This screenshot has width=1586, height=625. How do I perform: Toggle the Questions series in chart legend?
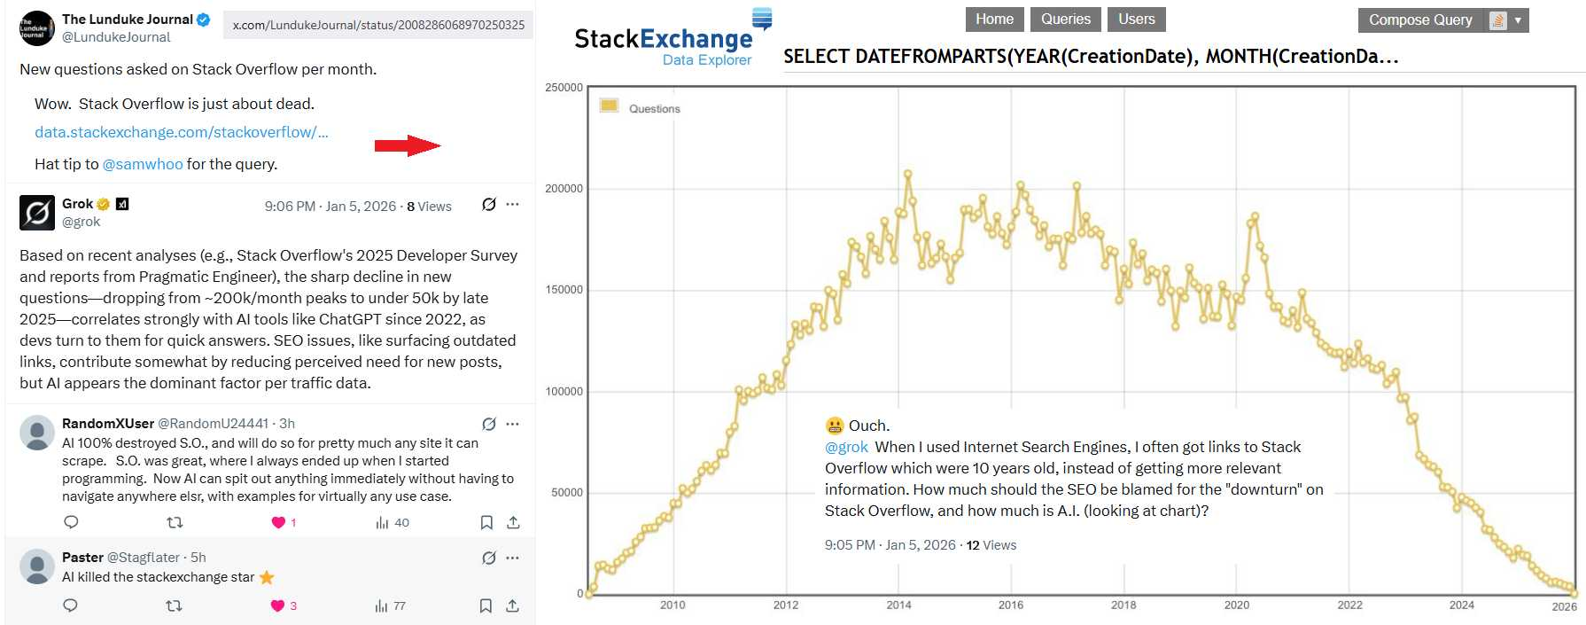[x=654, y=108]
